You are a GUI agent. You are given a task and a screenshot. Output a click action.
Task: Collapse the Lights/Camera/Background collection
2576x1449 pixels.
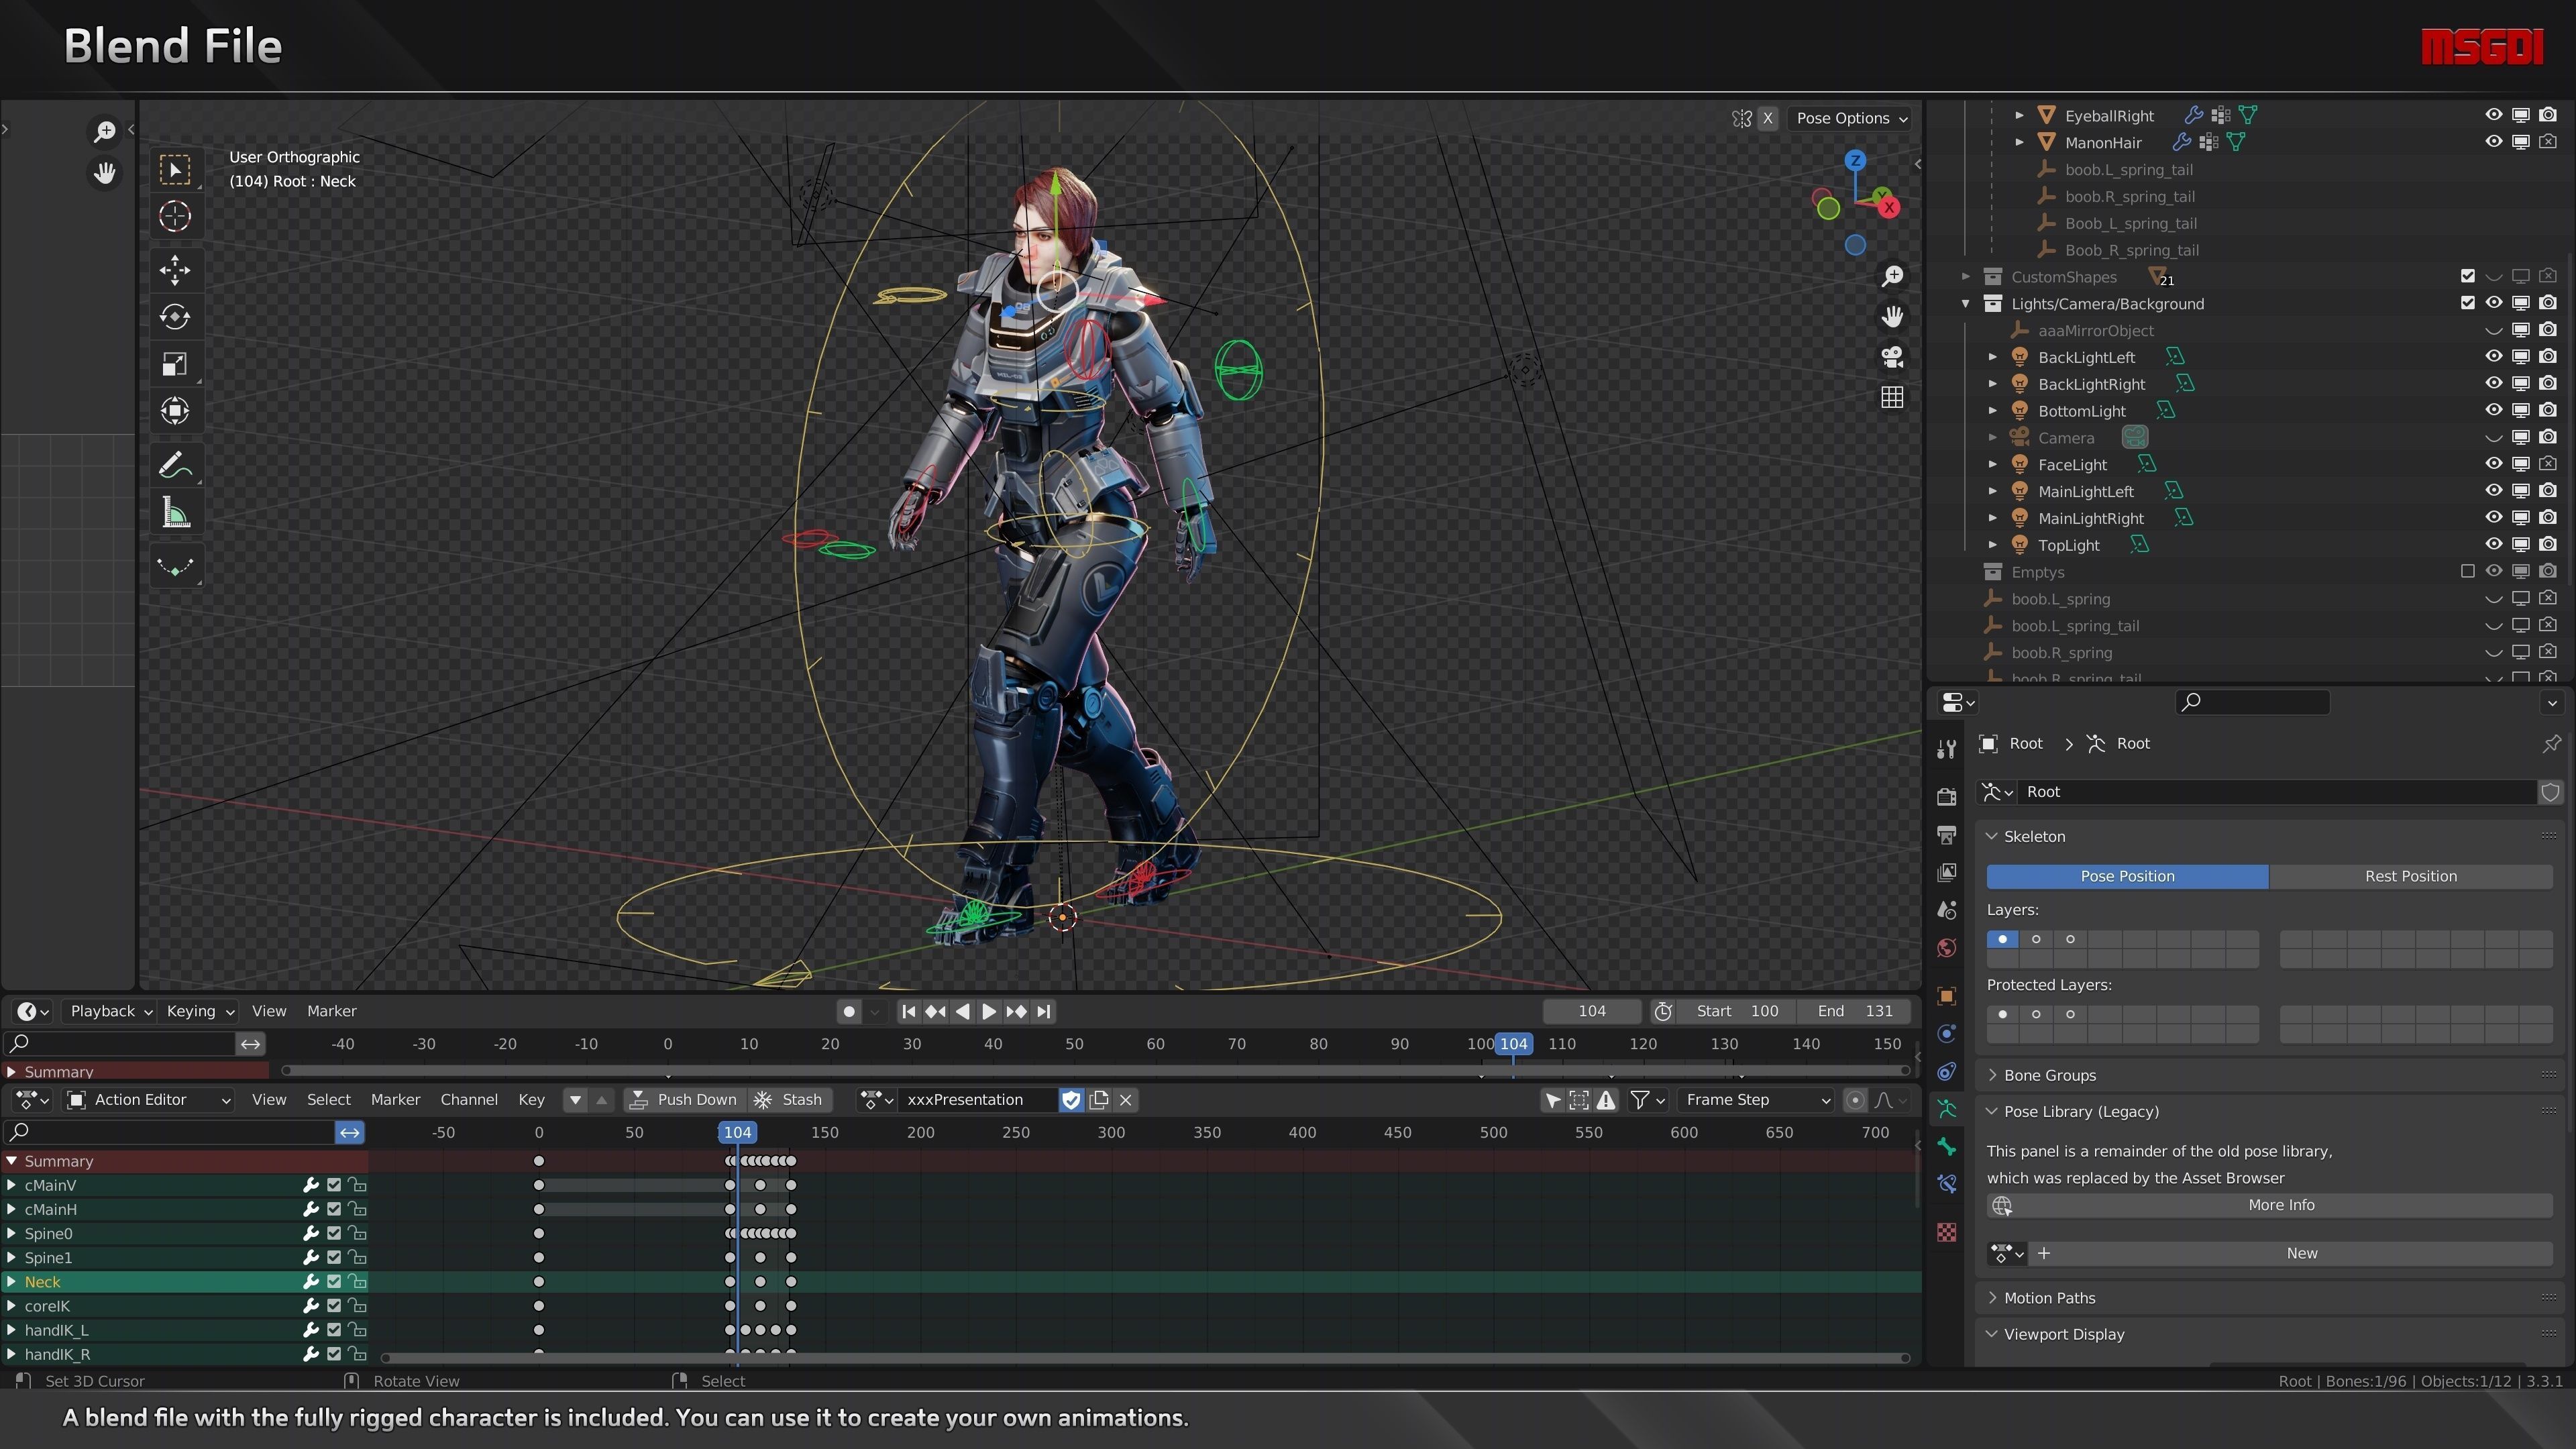point(1965,304)
